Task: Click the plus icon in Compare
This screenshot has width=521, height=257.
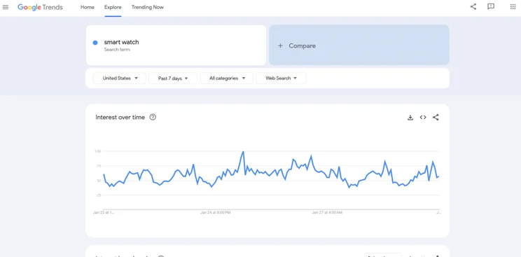Action: 280,46
